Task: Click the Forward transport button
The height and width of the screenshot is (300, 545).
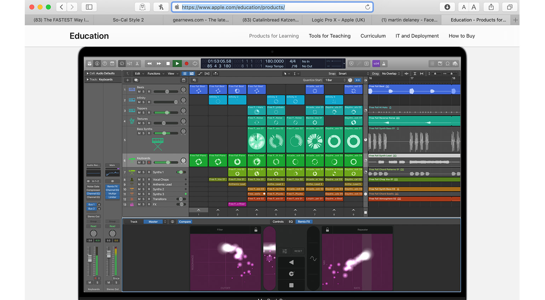Action: click(x=159, y=64)
